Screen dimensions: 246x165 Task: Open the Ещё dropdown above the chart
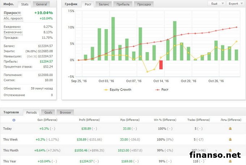coord(216,4)
